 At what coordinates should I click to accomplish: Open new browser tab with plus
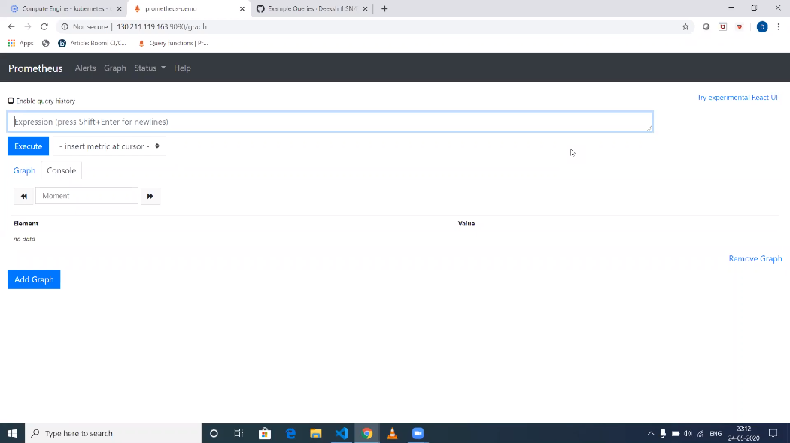click(x=384, y=8)
